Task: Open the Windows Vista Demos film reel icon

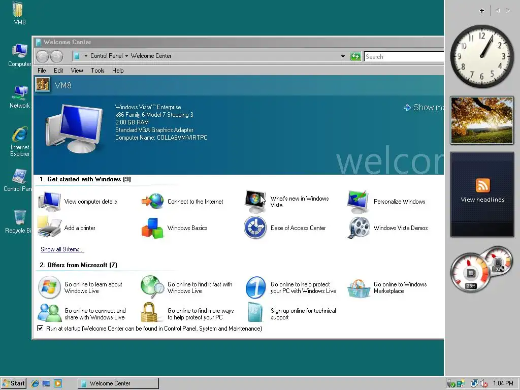Action: click(359, 228)
